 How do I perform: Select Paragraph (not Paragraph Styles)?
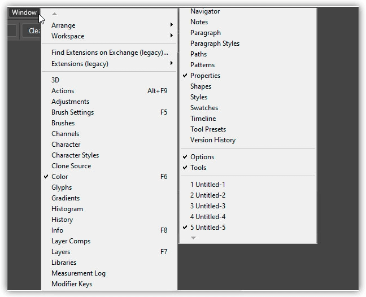tap(248, 33)
